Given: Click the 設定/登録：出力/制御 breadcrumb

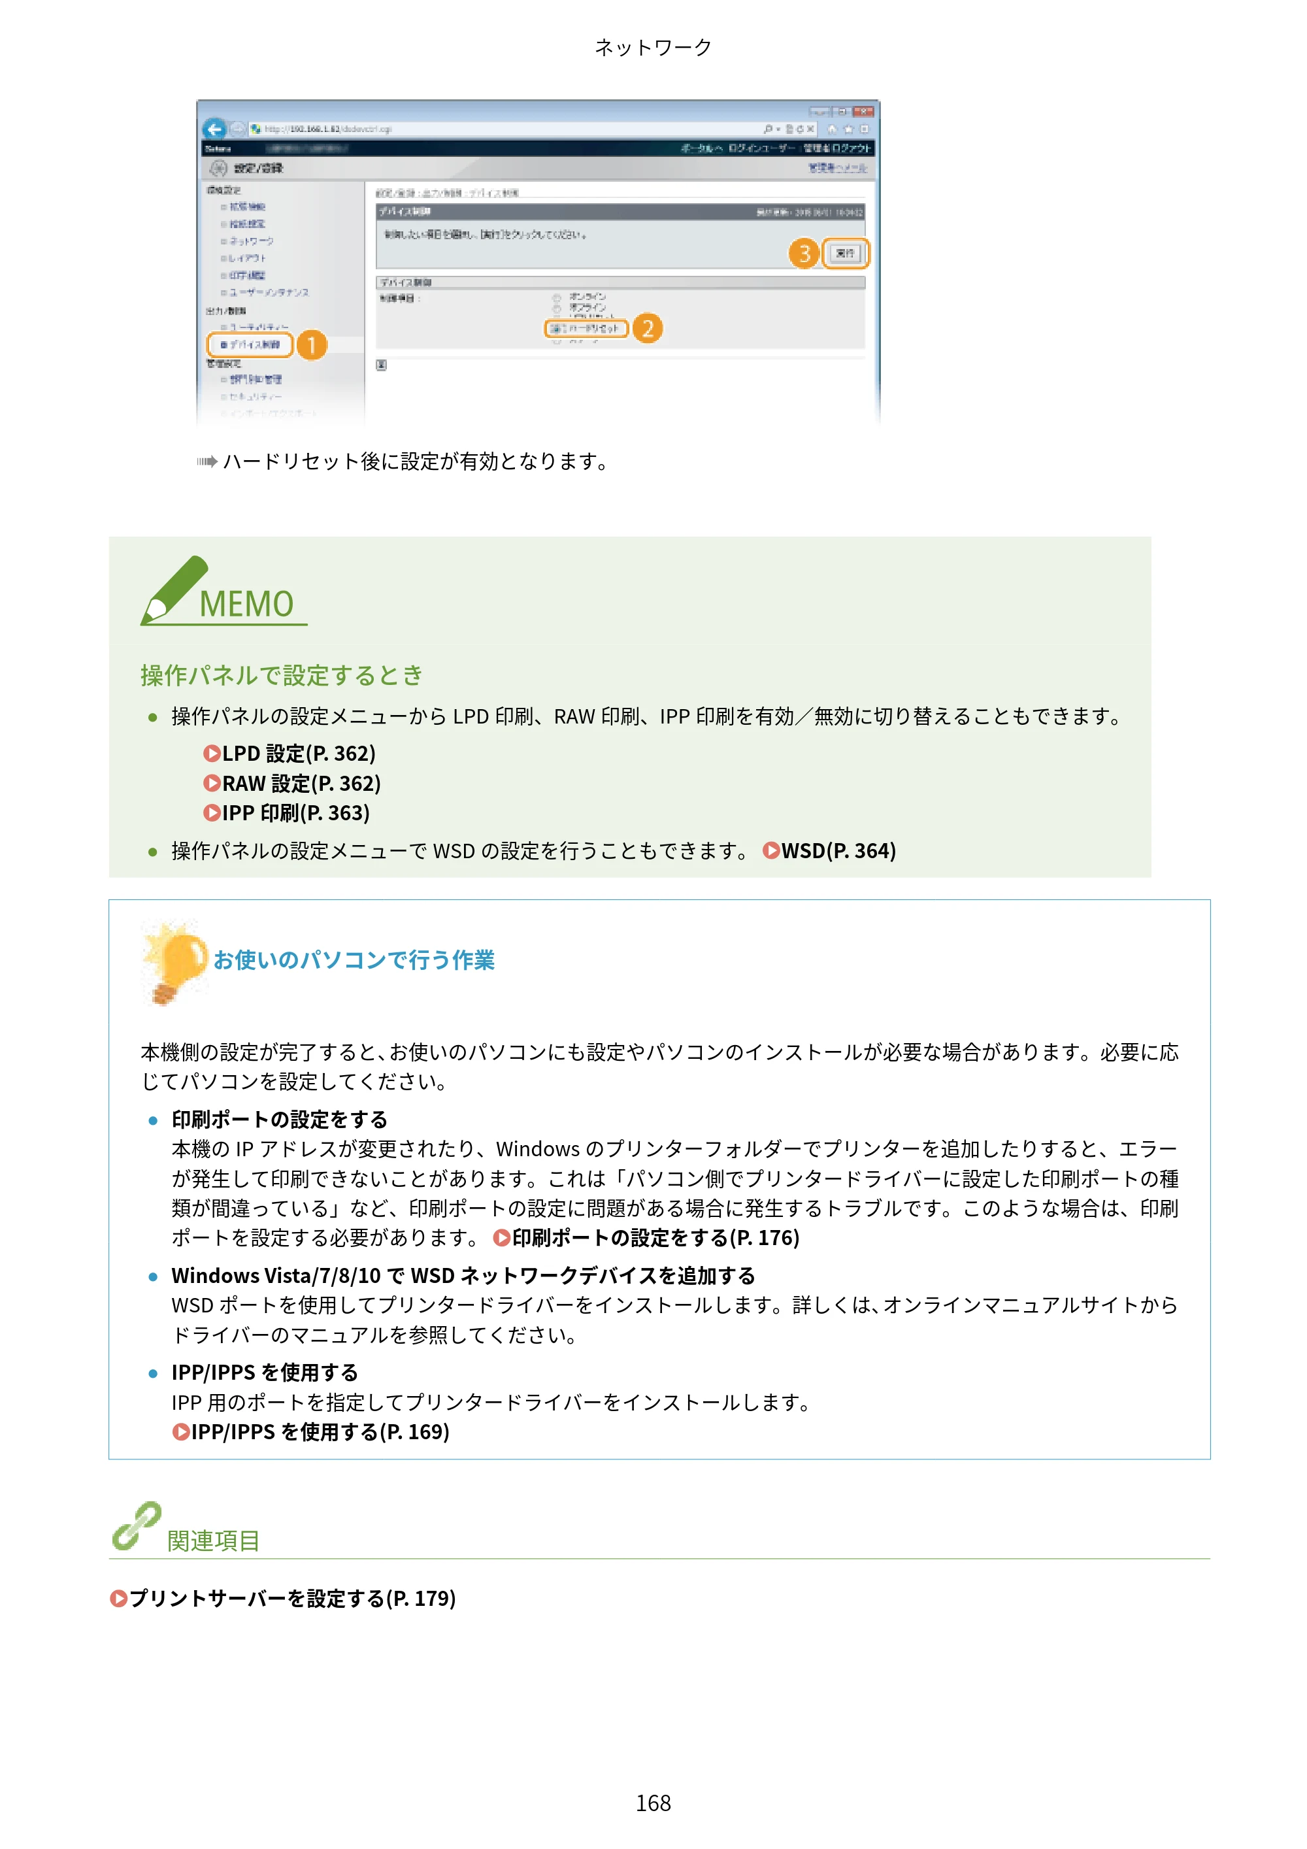Looking at the screenshot, I should pyautogui.click(x=420, y=193).
